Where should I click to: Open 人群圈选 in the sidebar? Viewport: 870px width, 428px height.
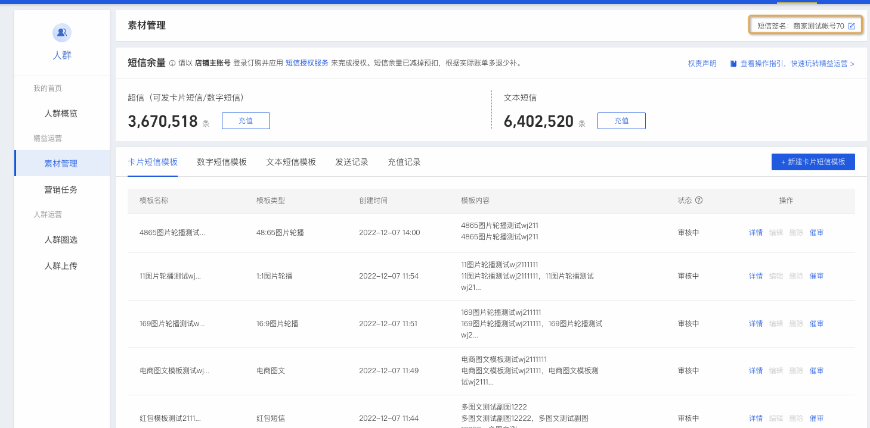[x=61, y=240]
